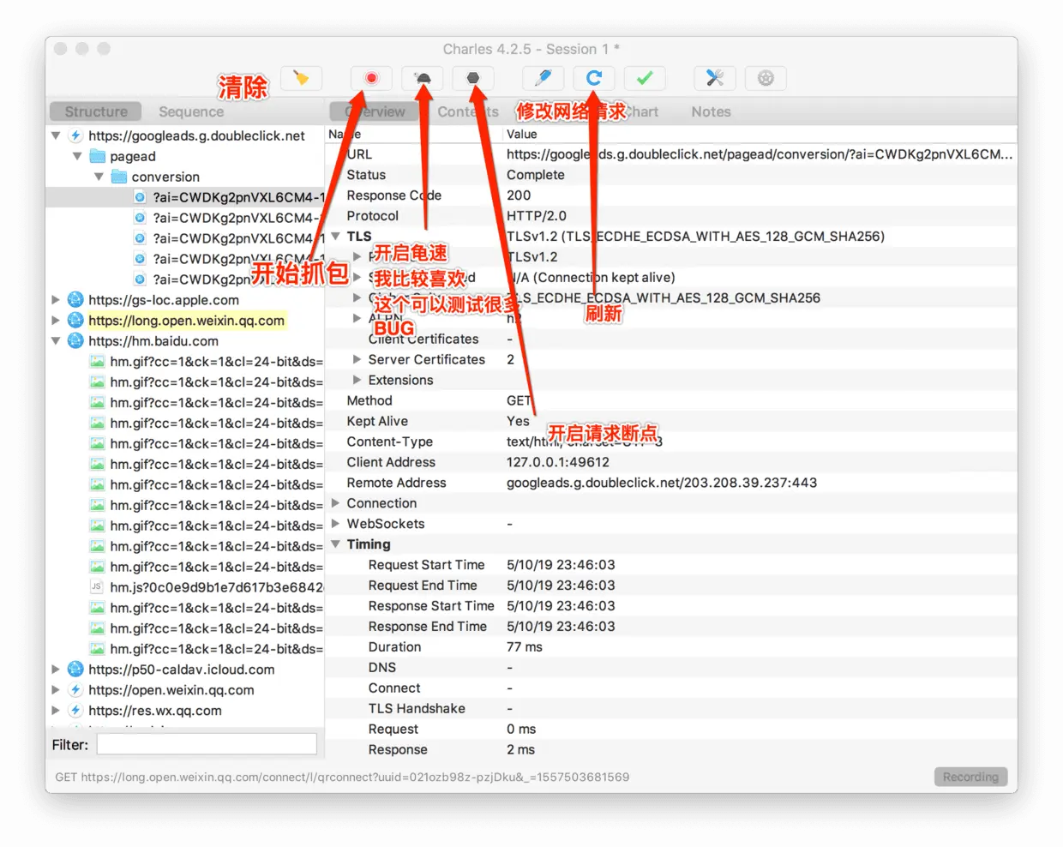
Task: Click lightning icon of open.weixin.qq.com
Action: point(75,690)
